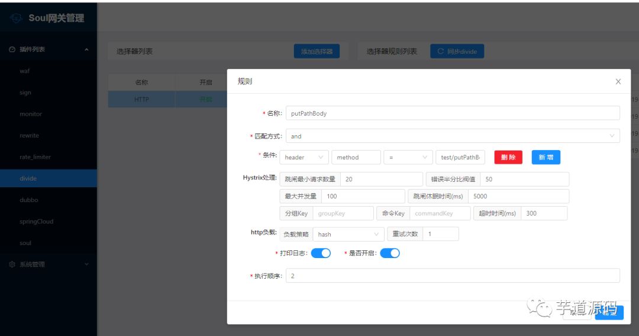This screenshot has height=336, width=639.
Task: Click the 添加选择器 button
Action: click(317, 51)
